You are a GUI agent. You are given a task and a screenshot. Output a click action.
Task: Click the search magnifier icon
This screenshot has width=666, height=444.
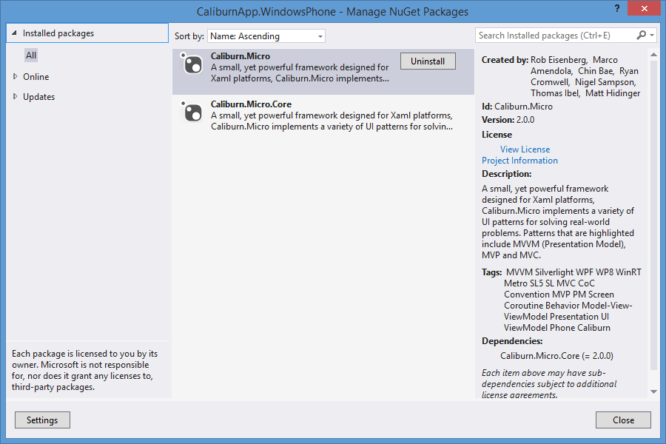[641, 36]
